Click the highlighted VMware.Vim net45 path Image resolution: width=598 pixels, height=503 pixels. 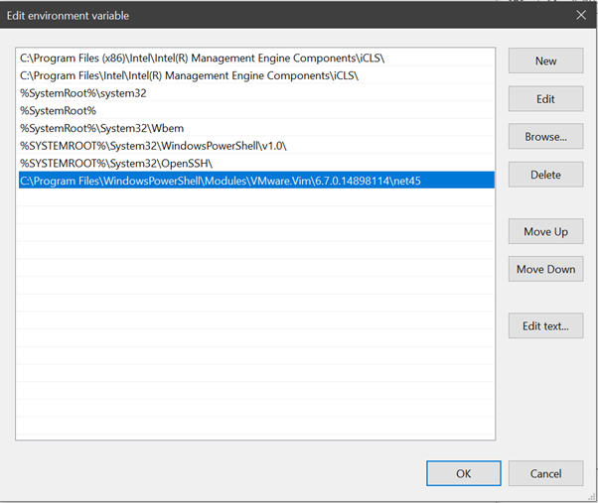221,181
